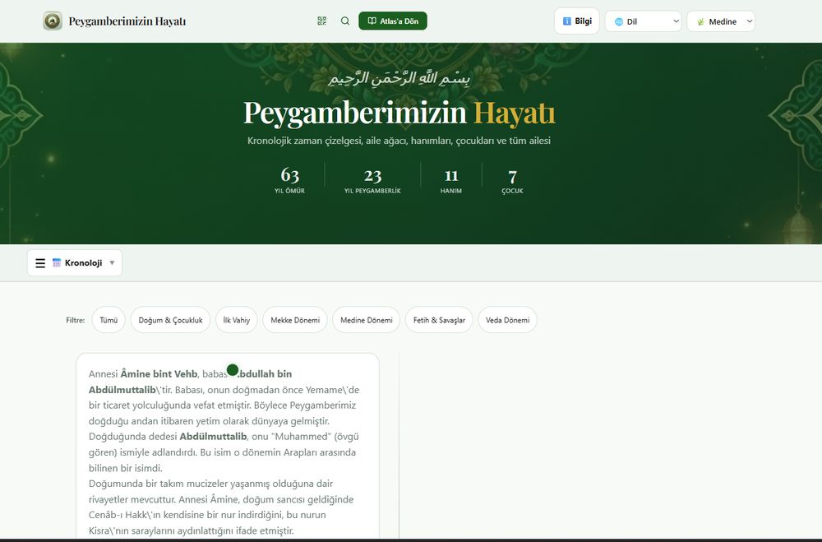Click the info icon on Bilgi button
Image resolution: width=822 pixels, height=542 pixels.
point(566,21)
